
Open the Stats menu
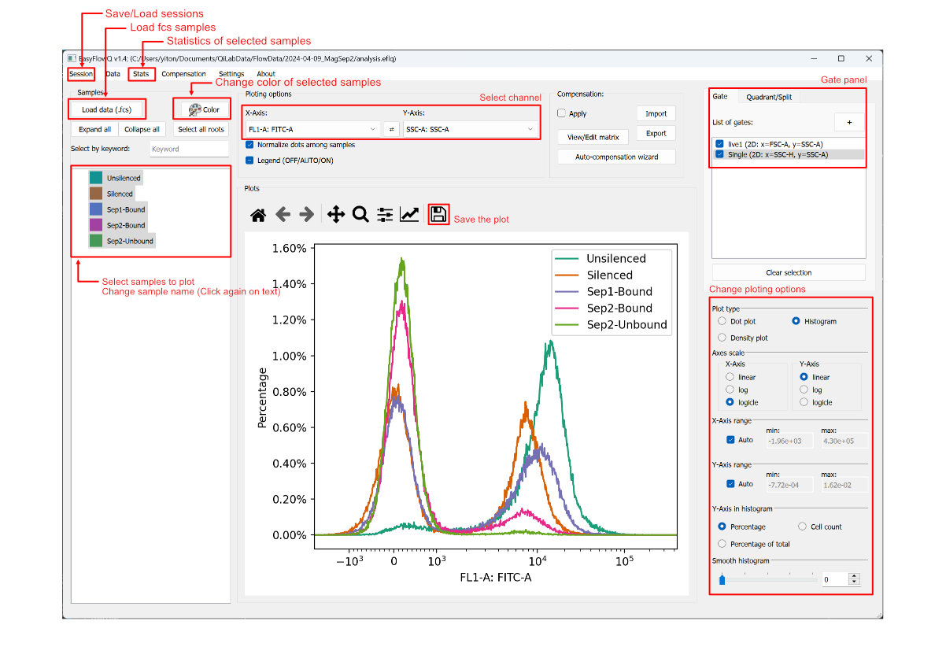[x=141, y=74]
